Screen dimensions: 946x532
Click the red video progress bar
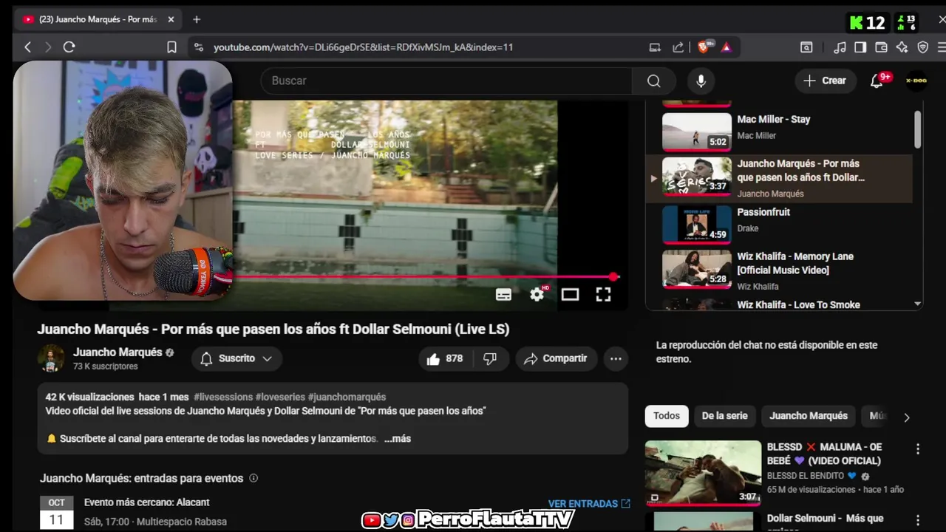point(423,276)
